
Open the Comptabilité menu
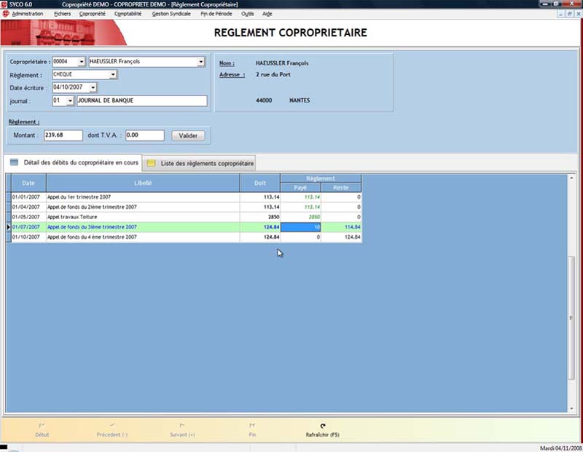(x=128, y=14)
